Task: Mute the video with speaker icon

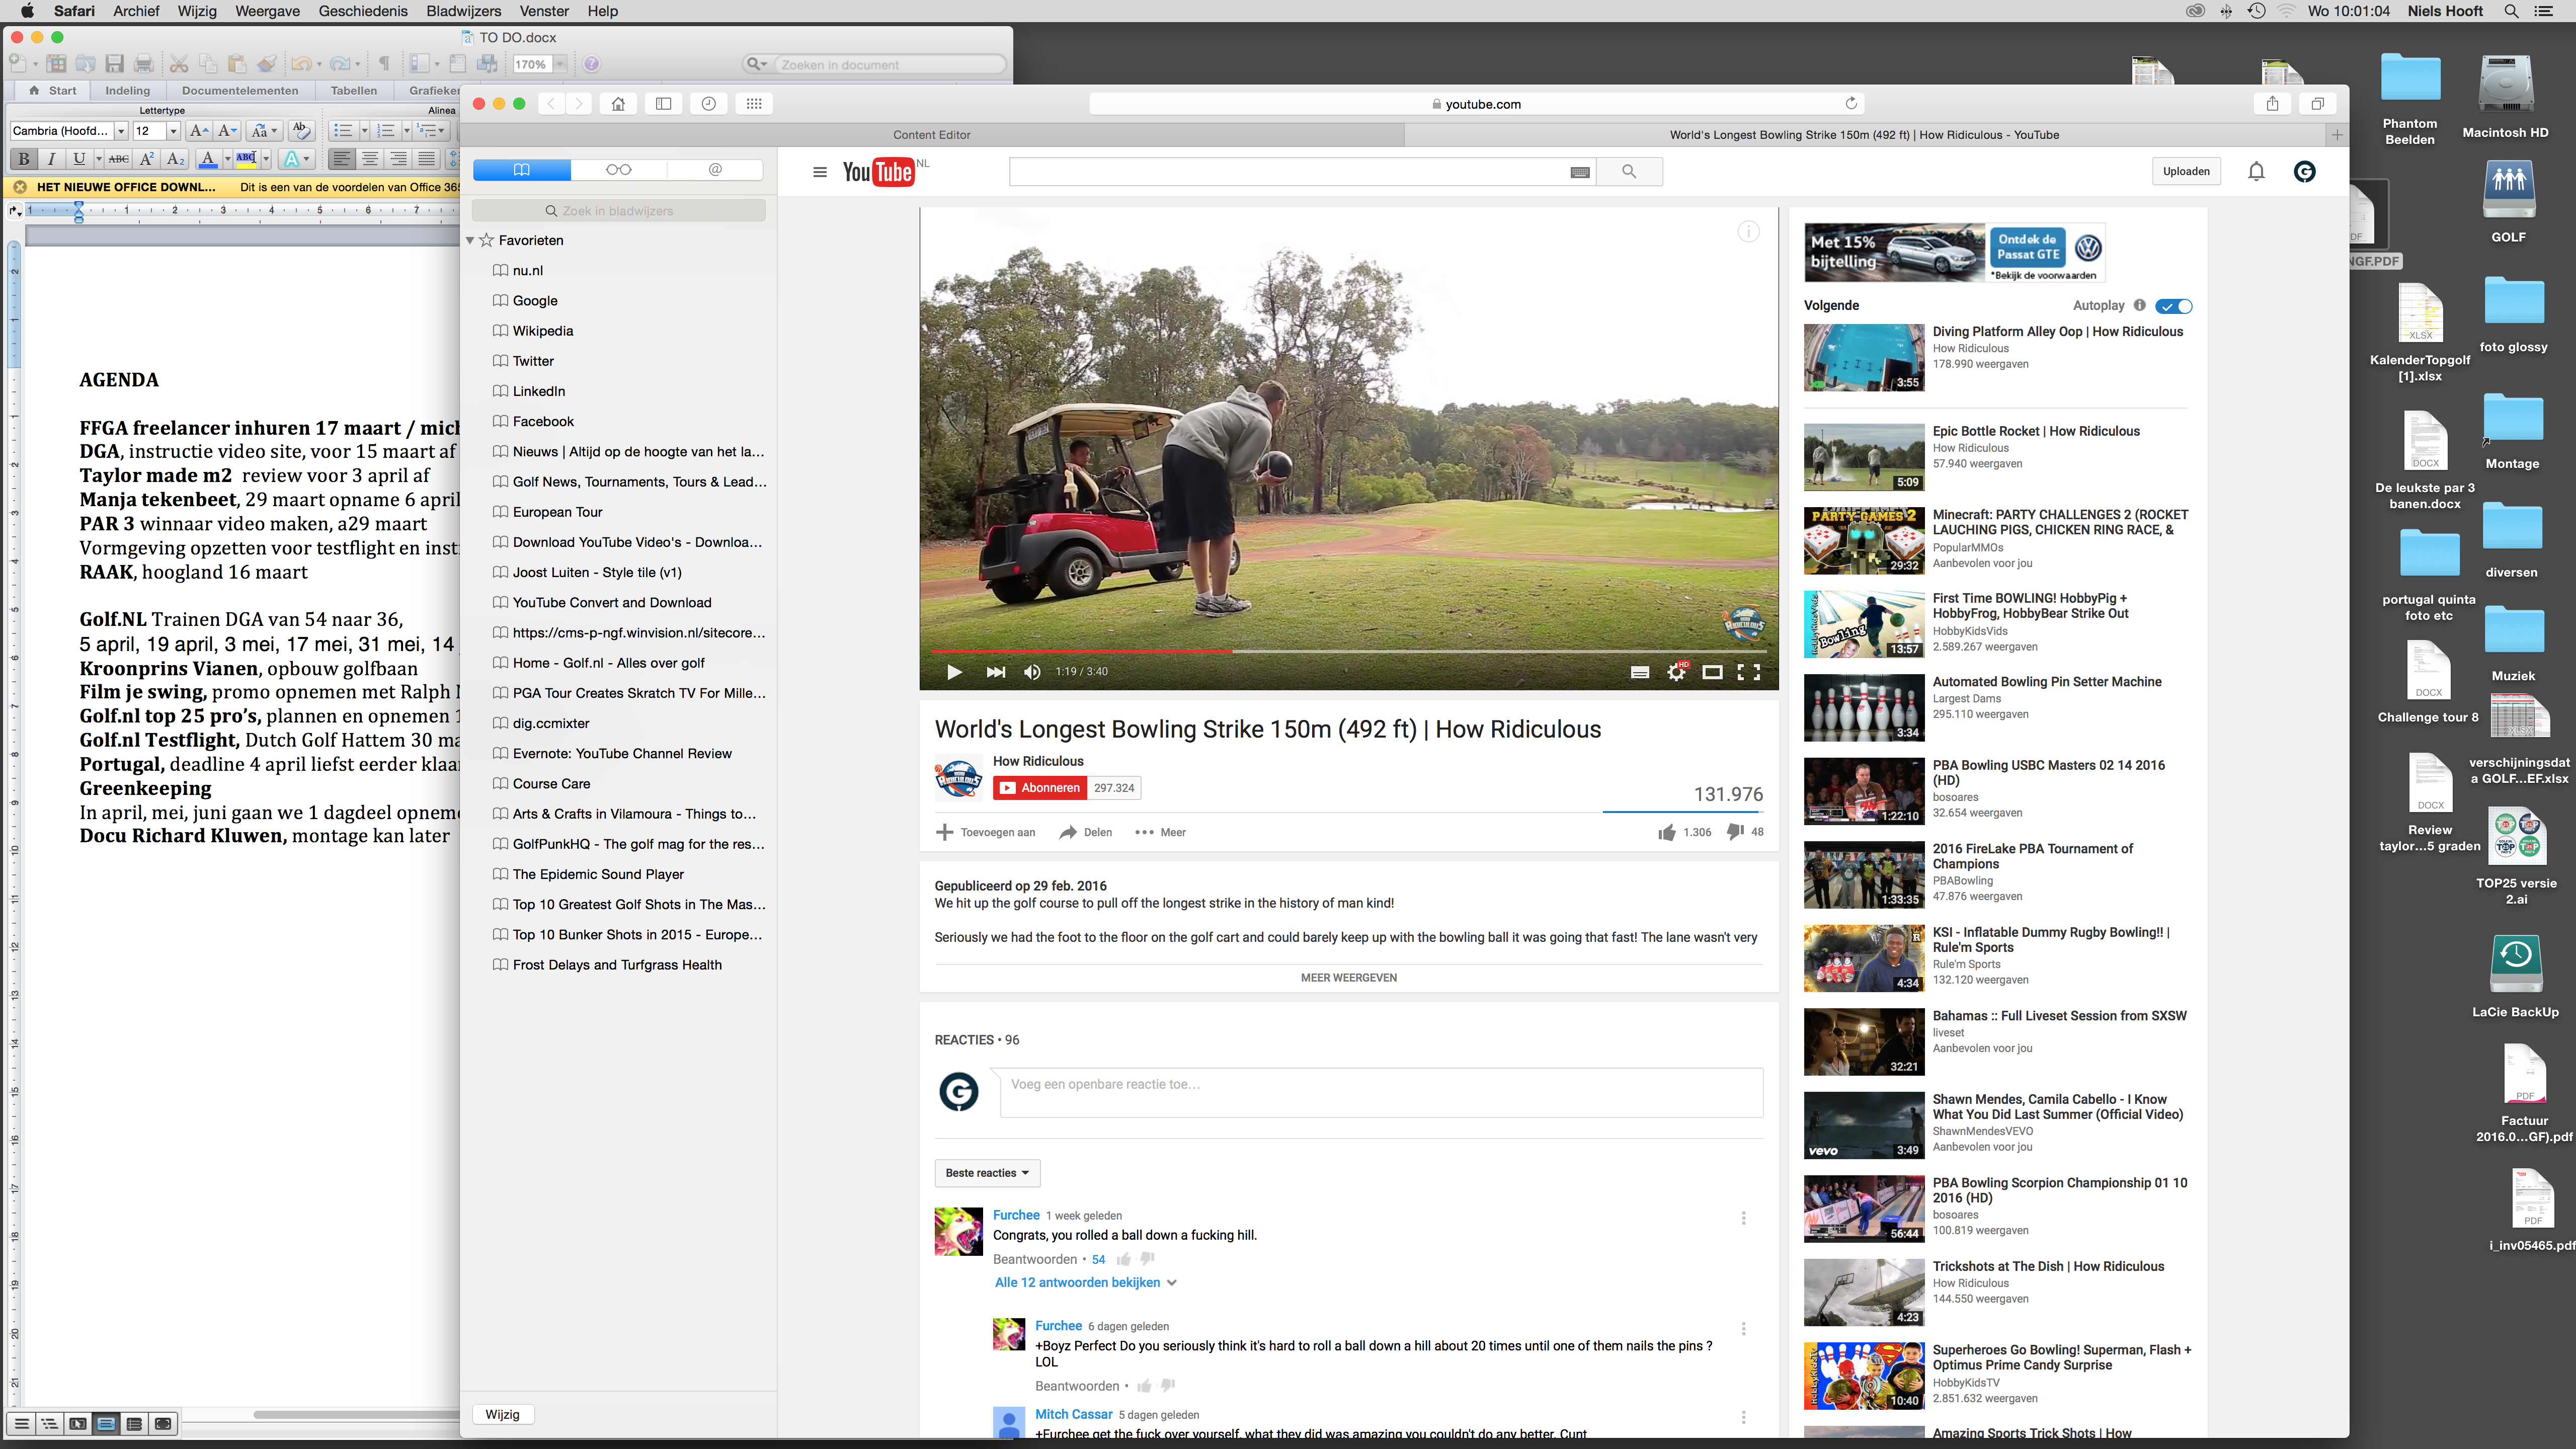Action: click(x=1032, y=672)
